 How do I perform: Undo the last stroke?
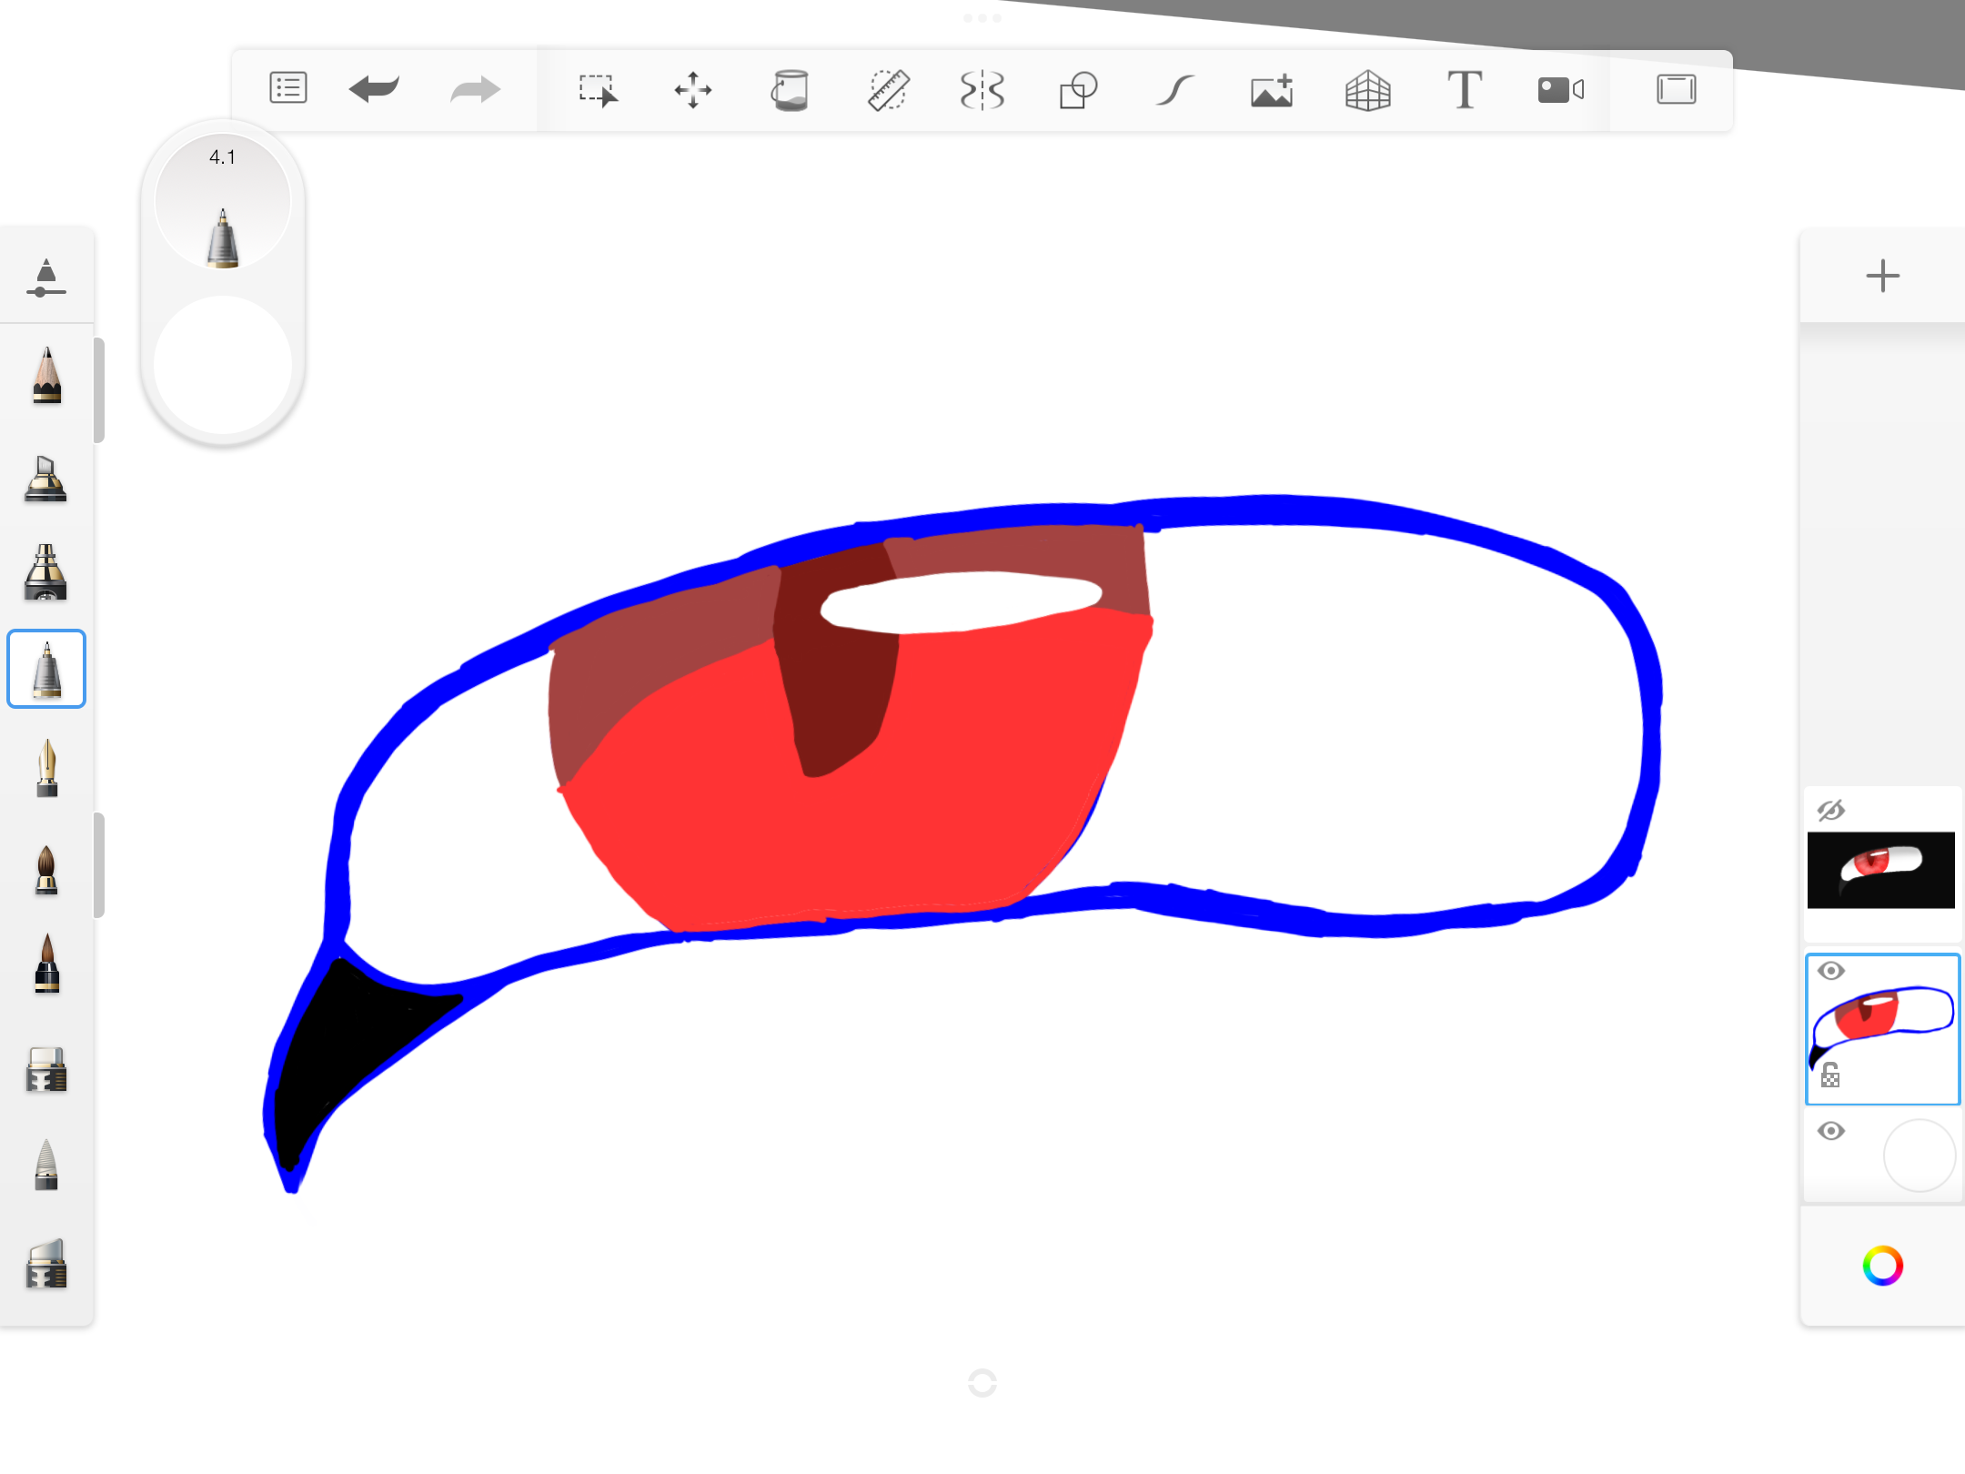click(374, 89)
